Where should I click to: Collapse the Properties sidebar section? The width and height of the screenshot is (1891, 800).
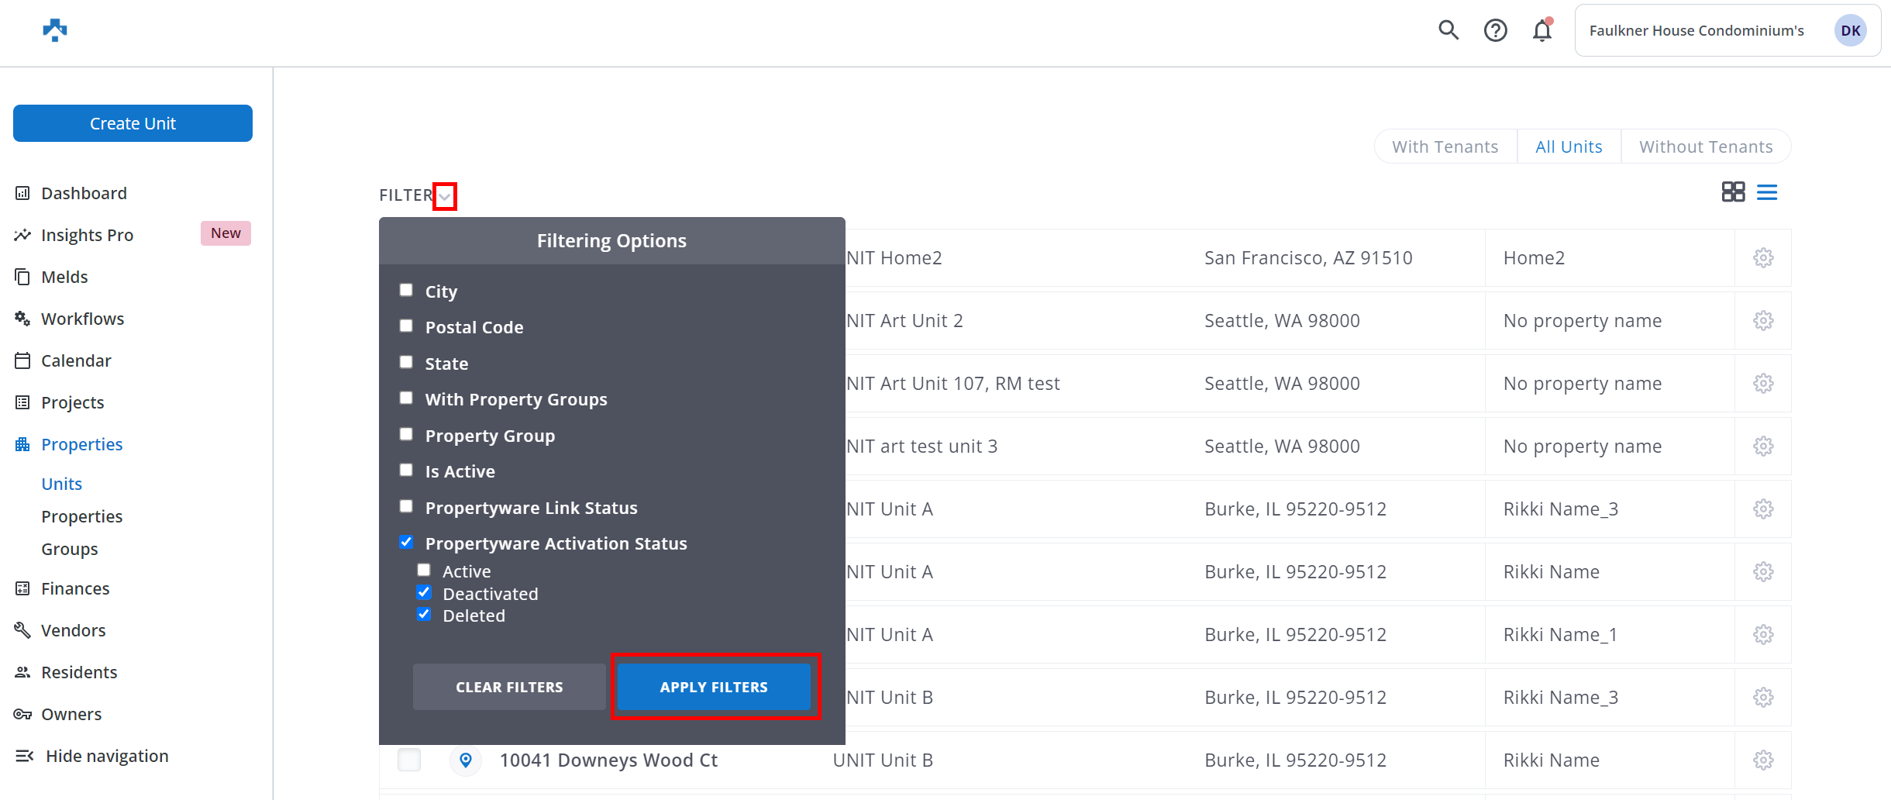click(x=81, y=444)
